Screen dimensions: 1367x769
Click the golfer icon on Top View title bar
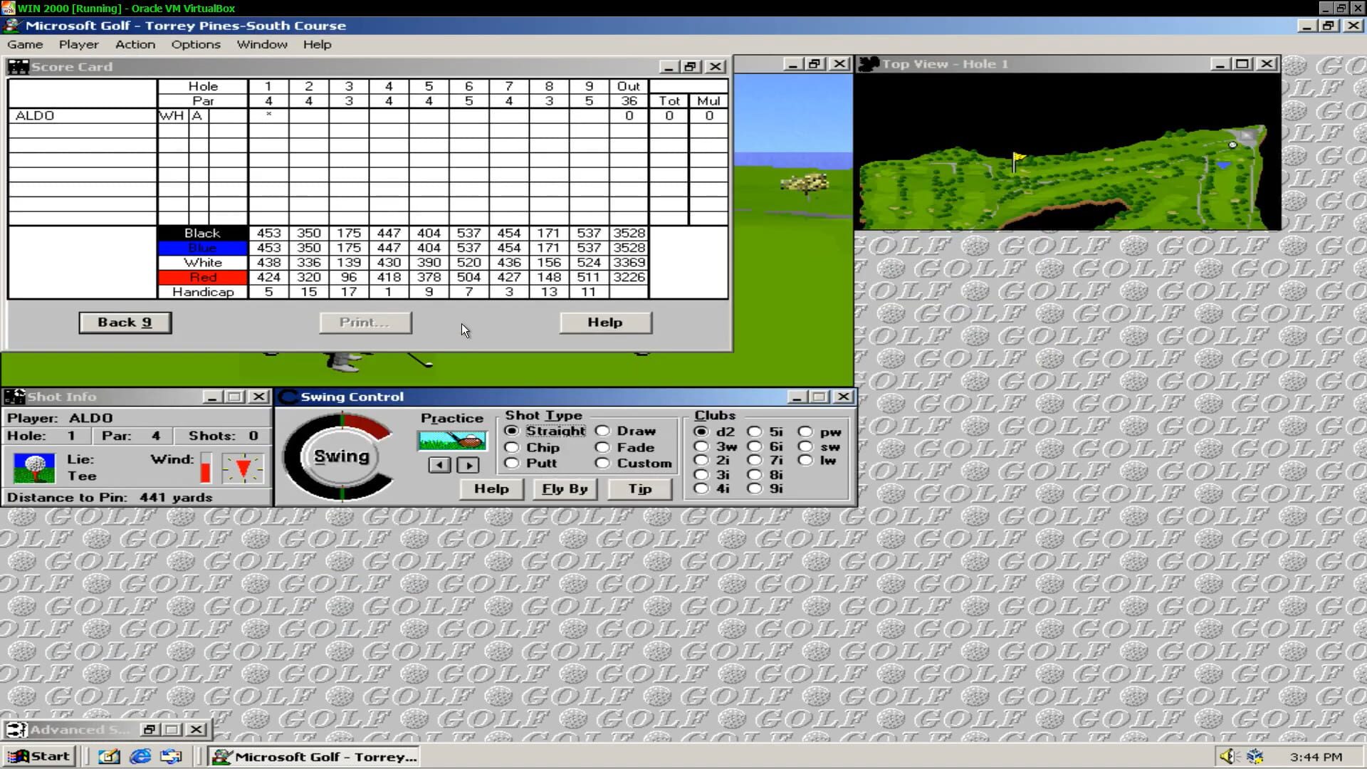868,63
